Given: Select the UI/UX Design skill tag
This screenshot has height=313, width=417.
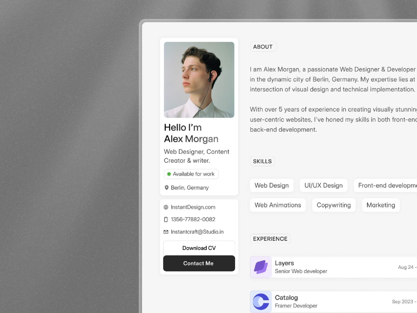Looking at the screenshot, I should click(x=323, y=185).
